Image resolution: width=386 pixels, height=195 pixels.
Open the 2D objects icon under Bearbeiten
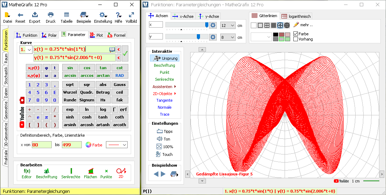coord(121,171)
